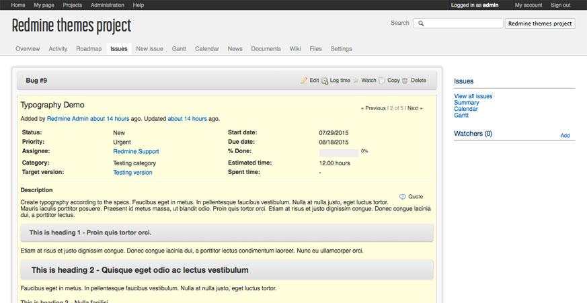Open My account link
The height and width of the screenshot is (303, 587).
[529, 5]
